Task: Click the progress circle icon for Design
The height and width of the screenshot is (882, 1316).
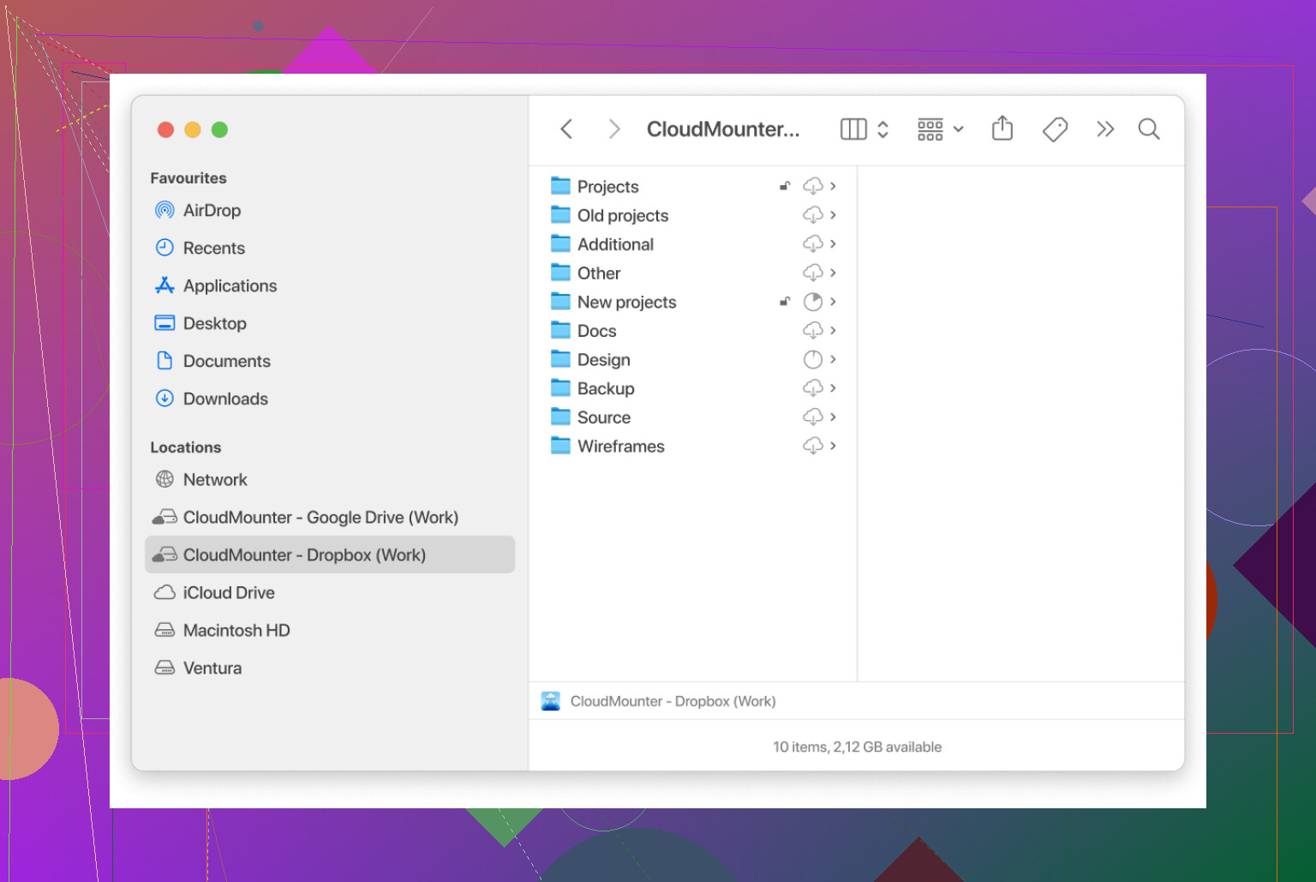Action: pyautogui.click(x=813, y=359)
